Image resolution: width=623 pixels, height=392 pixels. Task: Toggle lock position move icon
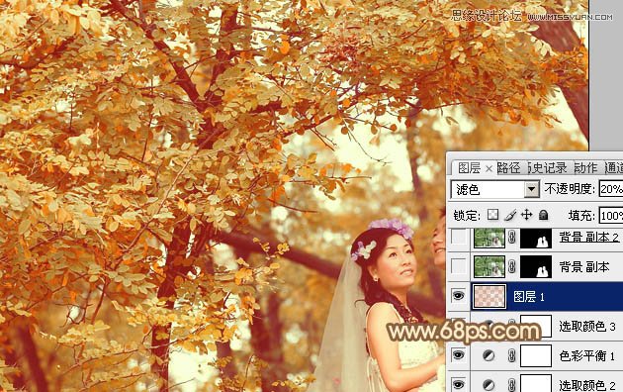pyautogui.click(x=527, y=215)
